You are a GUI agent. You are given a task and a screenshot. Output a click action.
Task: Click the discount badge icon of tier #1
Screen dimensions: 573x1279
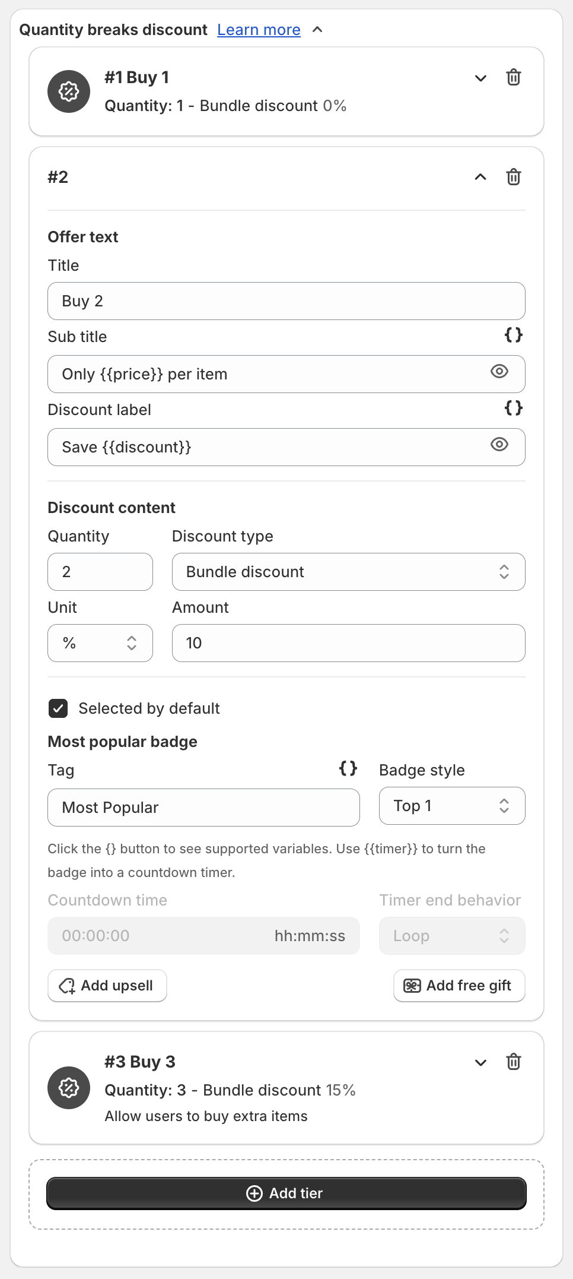[x=69, y=91]
